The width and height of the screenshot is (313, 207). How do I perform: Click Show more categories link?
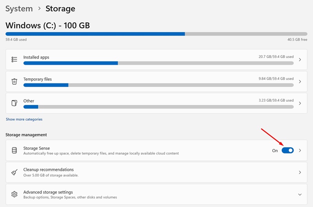[24, 119]
